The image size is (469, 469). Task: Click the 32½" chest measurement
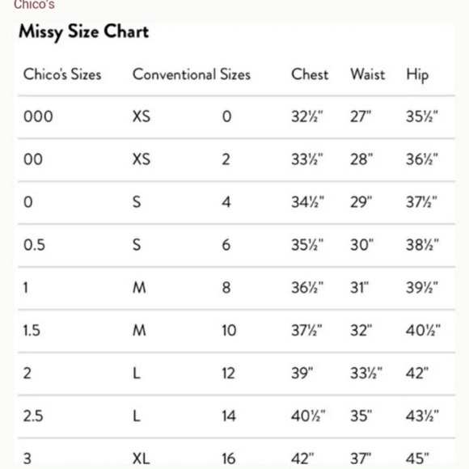click(x=307, y=116)
